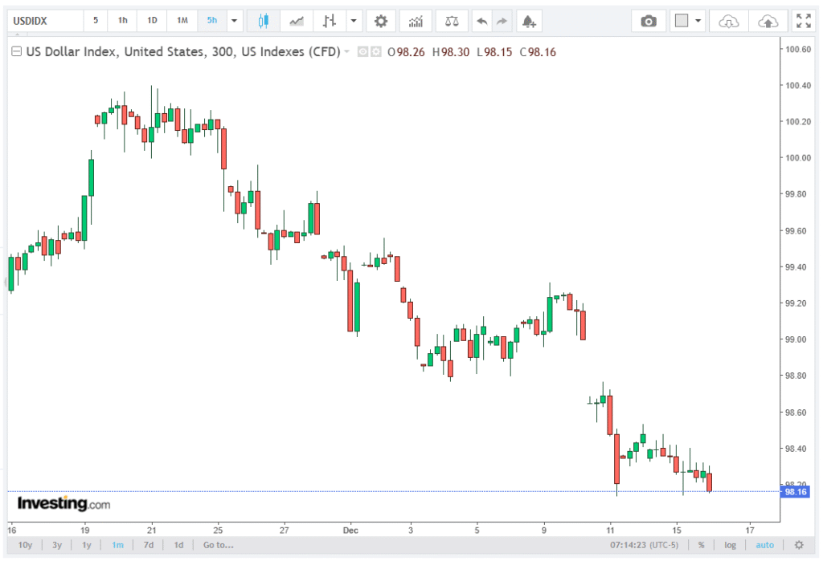
Task: Toggle auto scale option
Action: coord(764,545)
